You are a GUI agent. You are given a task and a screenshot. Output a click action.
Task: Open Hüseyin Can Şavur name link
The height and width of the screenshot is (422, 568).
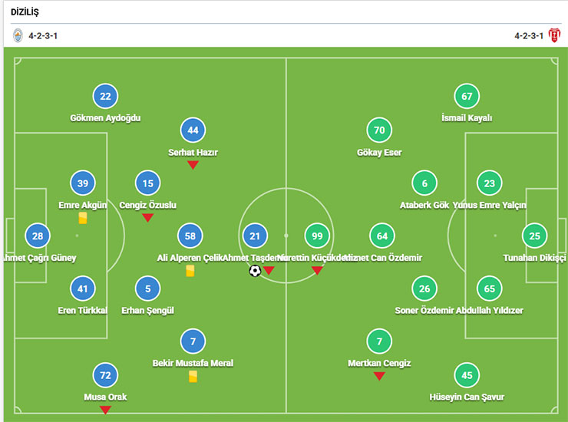pos(467,397)
